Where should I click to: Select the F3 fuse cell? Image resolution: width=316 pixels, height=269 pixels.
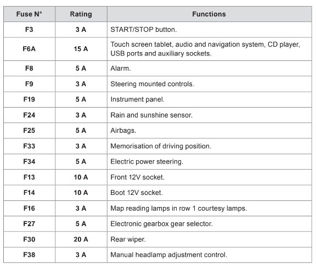click(x=29, y=30)
